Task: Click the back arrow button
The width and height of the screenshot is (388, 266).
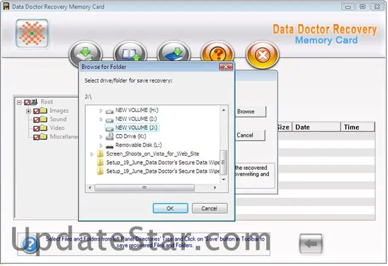Action: 311,244
